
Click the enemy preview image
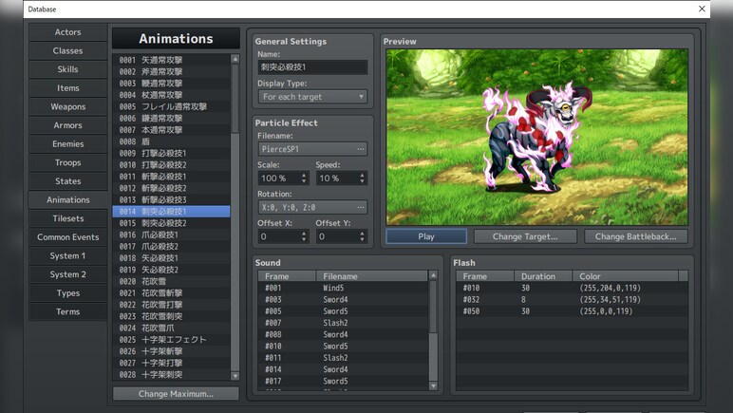[537, 138]
